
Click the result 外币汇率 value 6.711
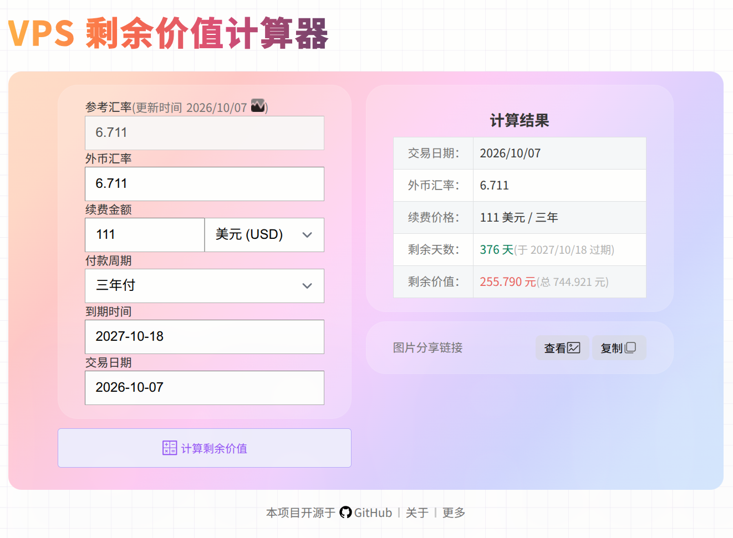click(x=494, y=186)
